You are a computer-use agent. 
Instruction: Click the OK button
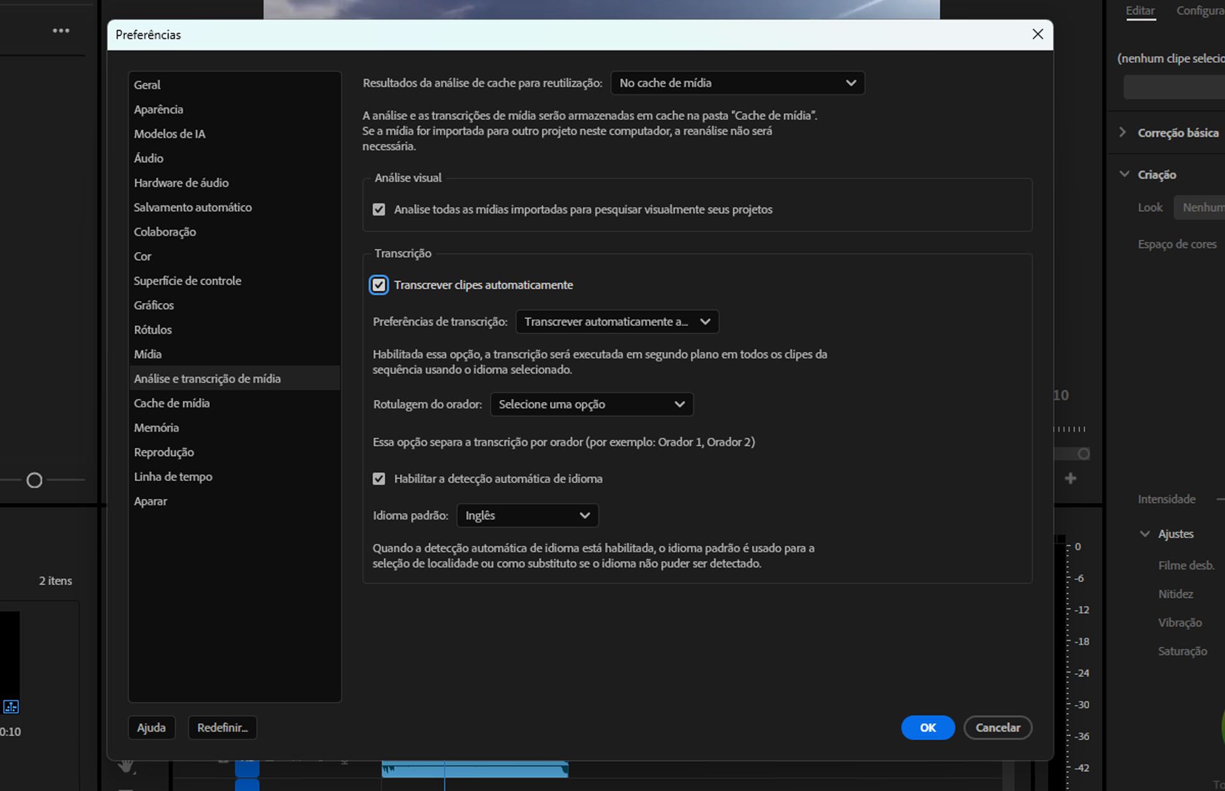tap(927, 728)
